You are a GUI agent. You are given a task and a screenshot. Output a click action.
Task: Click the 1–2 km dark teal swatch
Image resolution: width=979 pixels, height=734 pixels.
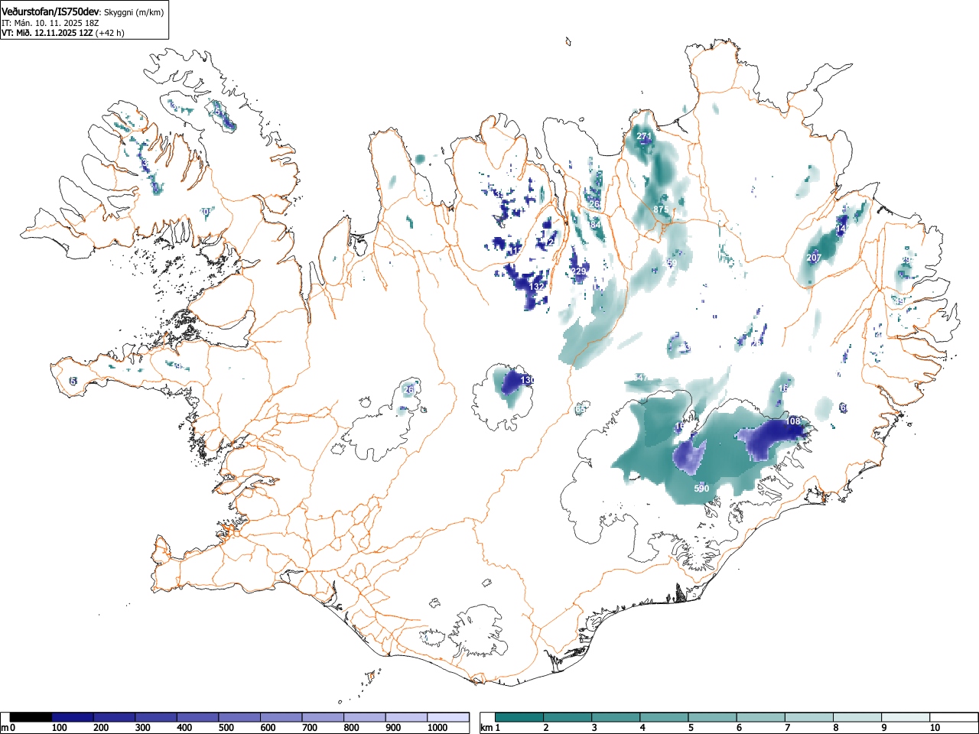pyautogui.click(x=520, y=717)
